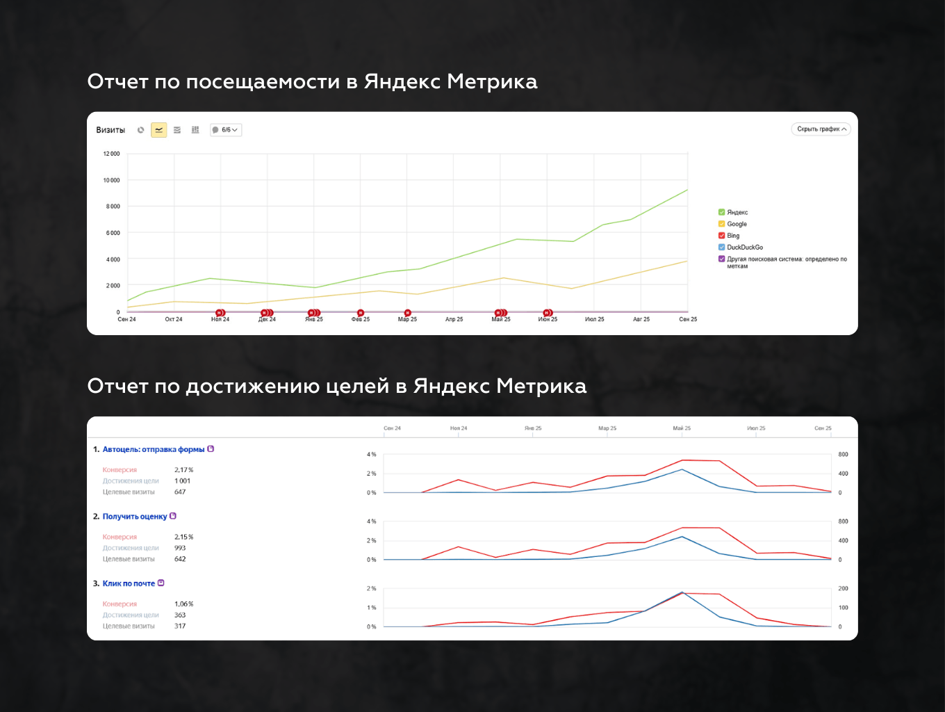This screenshot has width=945, height=712.
Task: Select the 317 target visits value
Action: pyautogui.click(x=180, y=626)
